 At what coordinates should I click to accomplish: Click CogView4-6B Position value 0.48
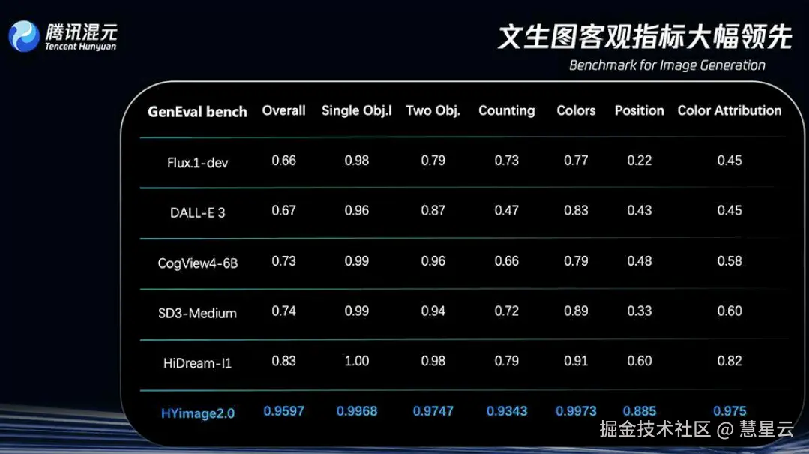640,261
